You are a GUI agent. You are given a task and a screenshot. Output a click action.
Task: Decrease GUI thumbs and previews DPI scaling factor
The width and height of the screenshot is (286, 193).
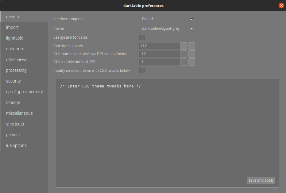(184, 54)
